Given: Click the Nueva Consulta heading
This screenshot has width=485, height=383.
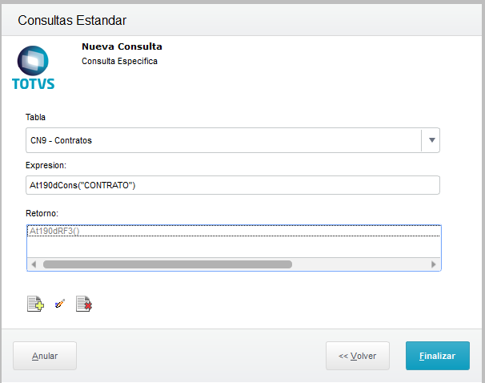Looking at the screenshot, I should [122, 46].
